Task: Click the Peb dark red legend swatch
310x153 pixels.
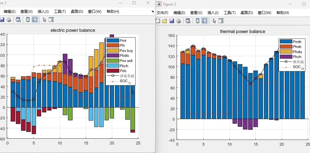Action: click(113, 71)
